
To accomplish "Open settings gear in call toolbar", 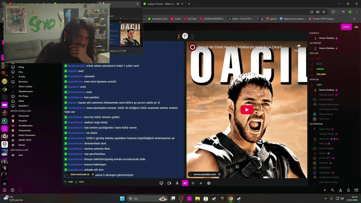I will tap(209, 183).
